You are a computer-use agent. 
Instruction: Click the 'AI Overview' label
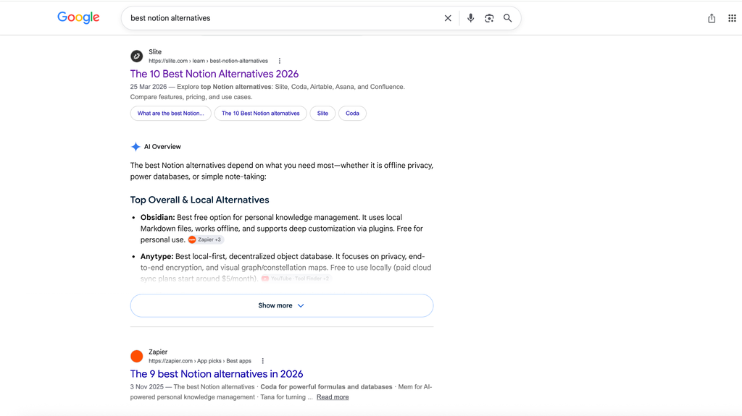(162, 147)
